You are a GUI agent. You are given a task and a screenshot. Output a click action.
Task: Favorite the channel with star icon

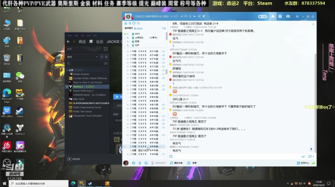[x=190, y=16]
